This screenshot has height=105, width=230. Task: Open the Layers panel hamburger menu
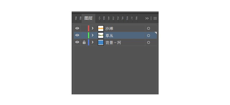pos(155,18)
